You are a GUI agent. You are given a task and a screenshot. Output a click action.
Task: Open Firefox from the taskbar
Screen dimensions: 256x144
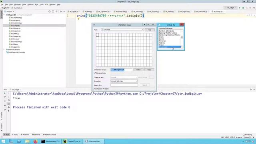click(36, 141)
